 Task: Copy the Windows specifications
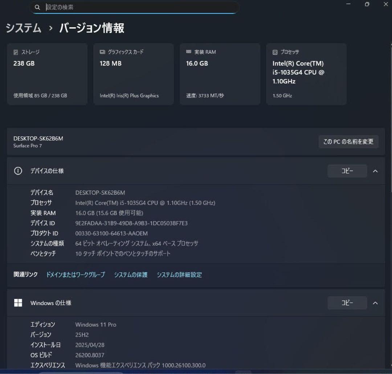347,303
